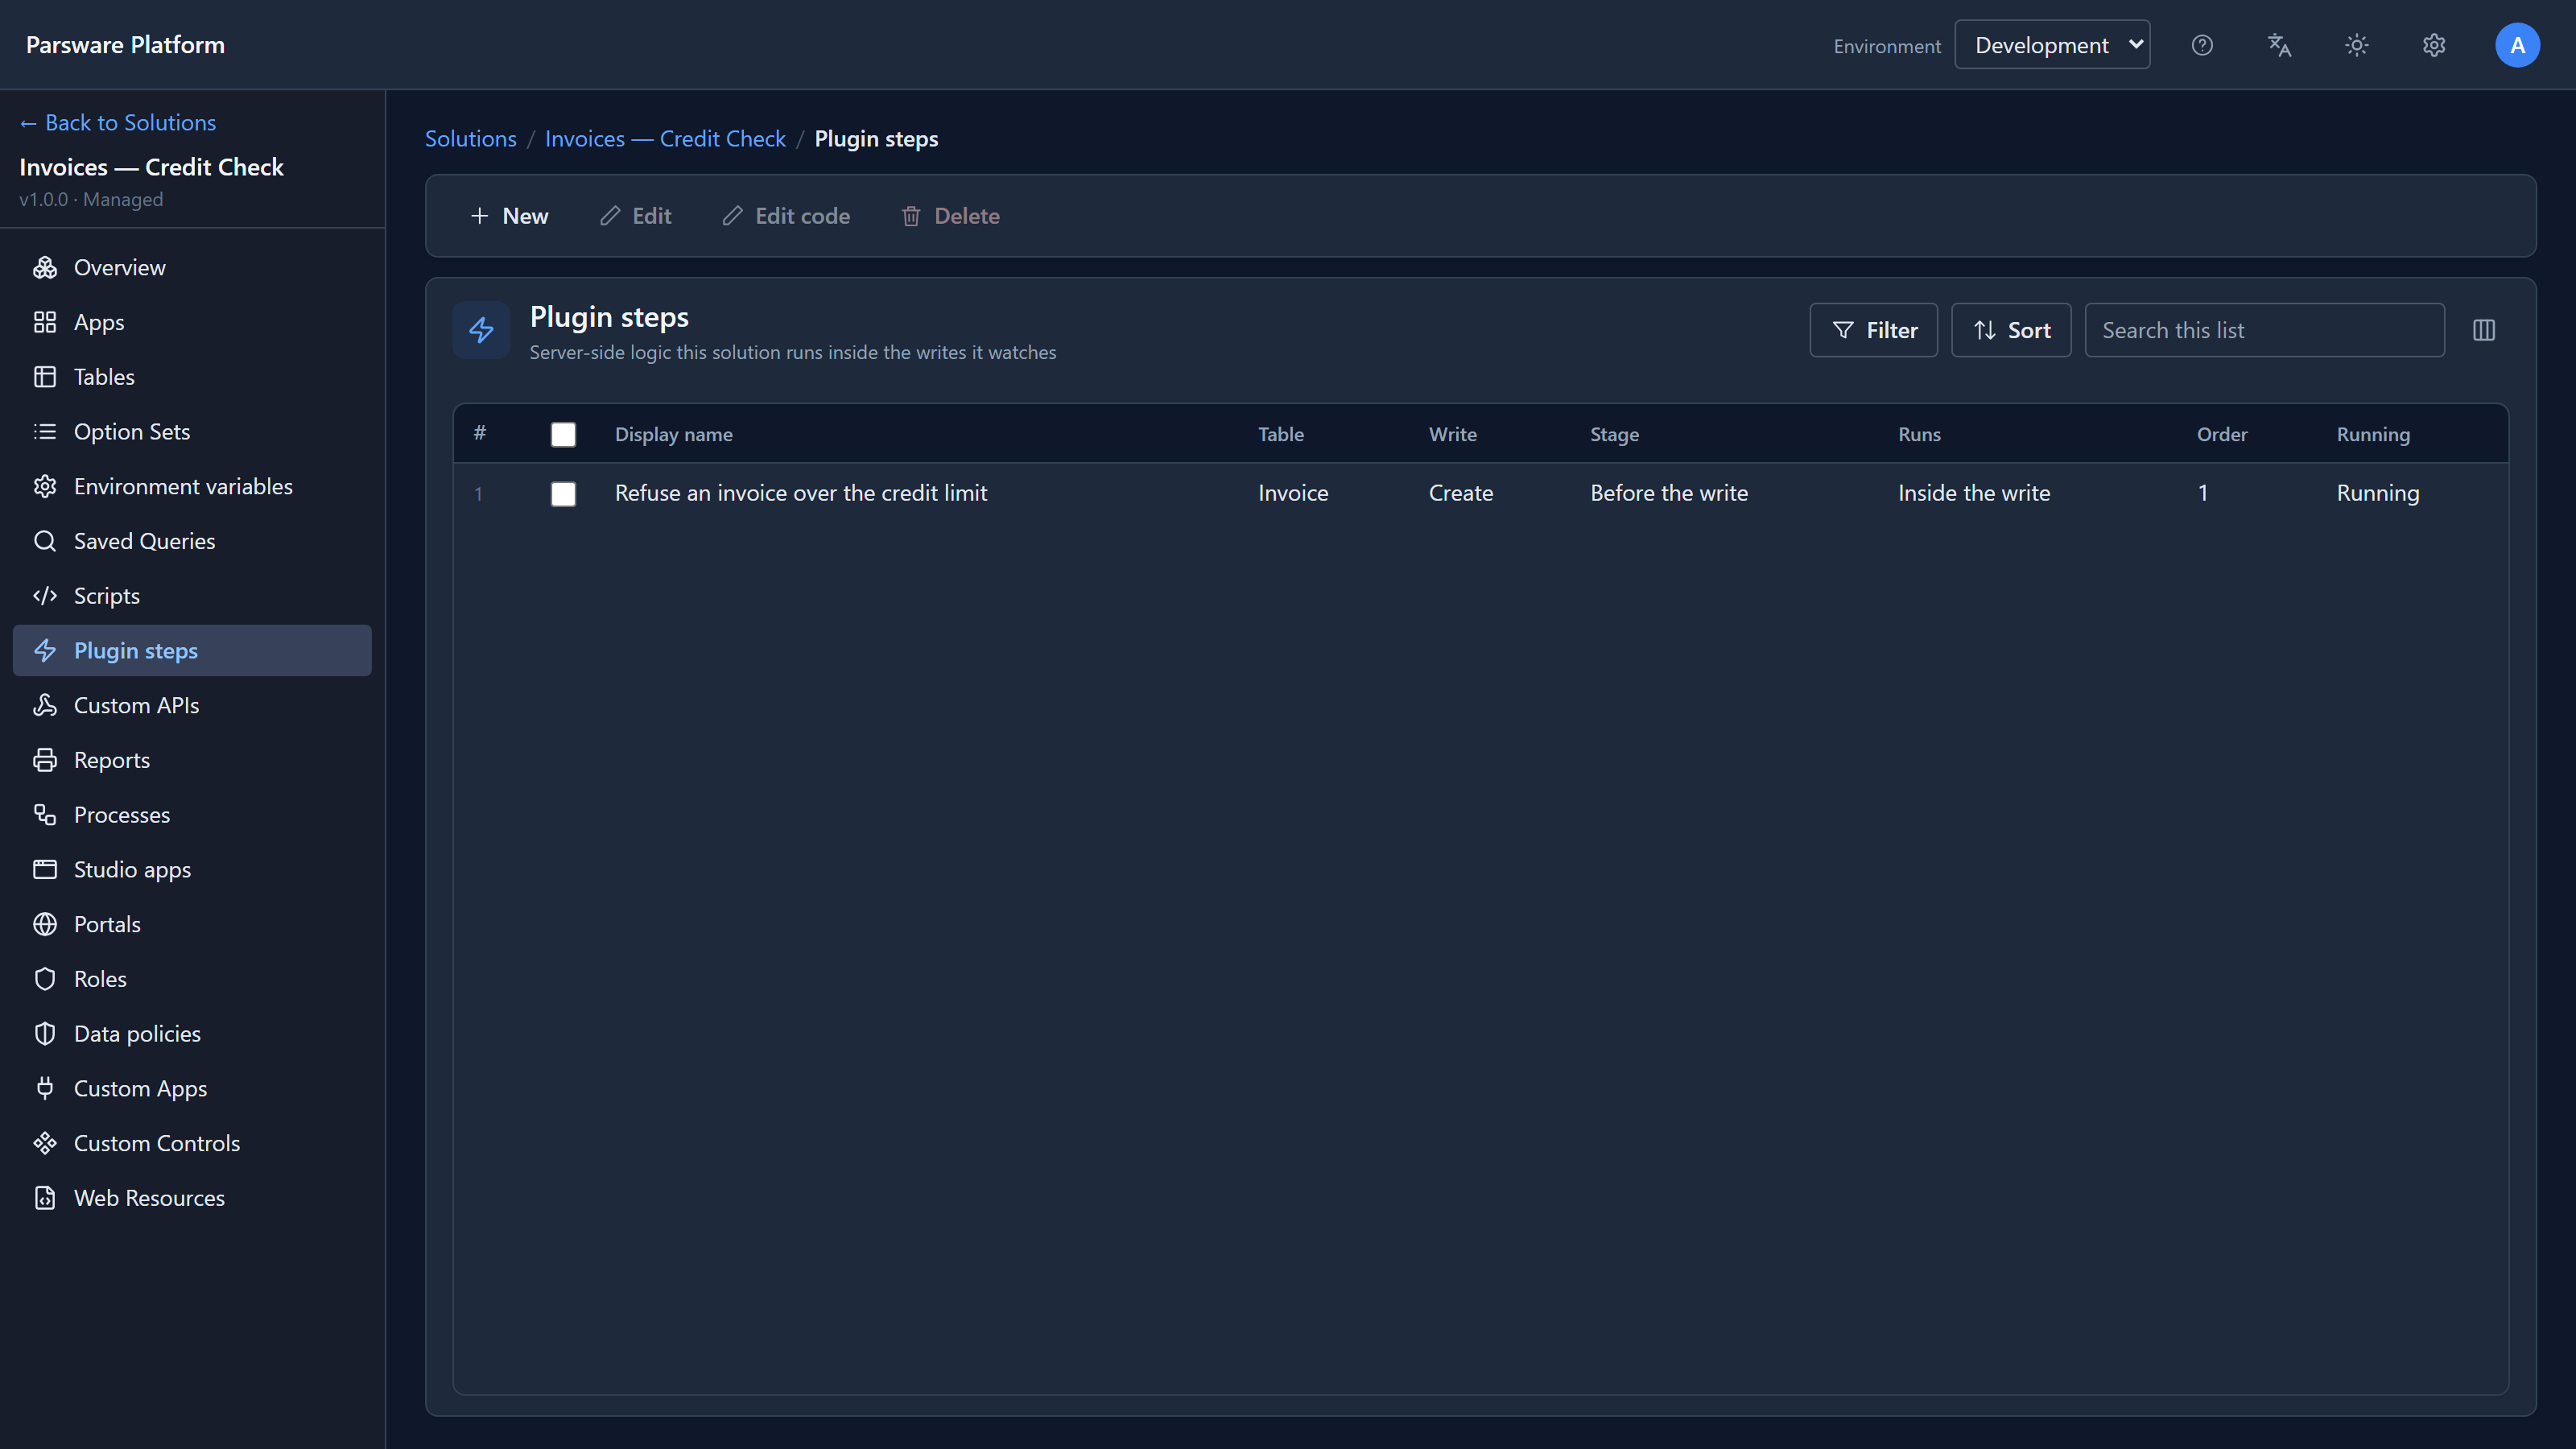Click the Stage column header

click(x=1614, y=434)
